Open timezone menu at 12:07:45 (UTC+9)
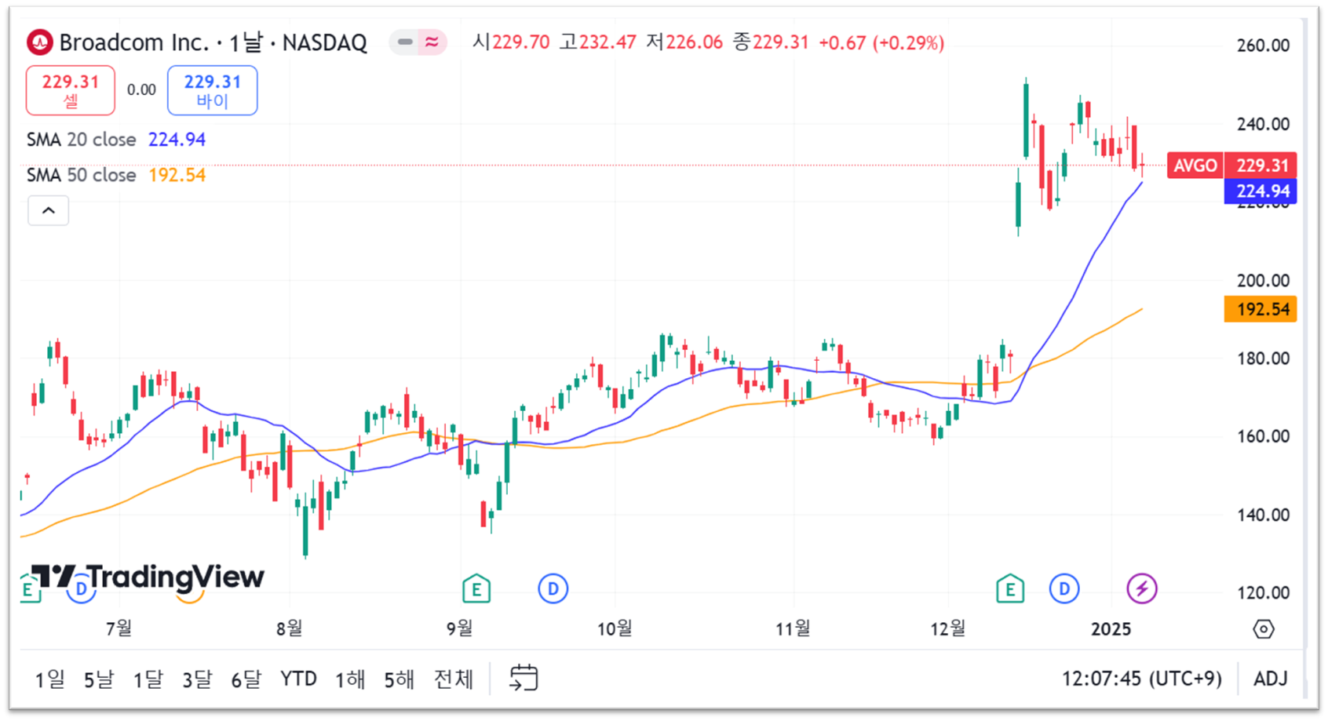The width and height of the screenshot is (1328, 721). click(1142, 679)
